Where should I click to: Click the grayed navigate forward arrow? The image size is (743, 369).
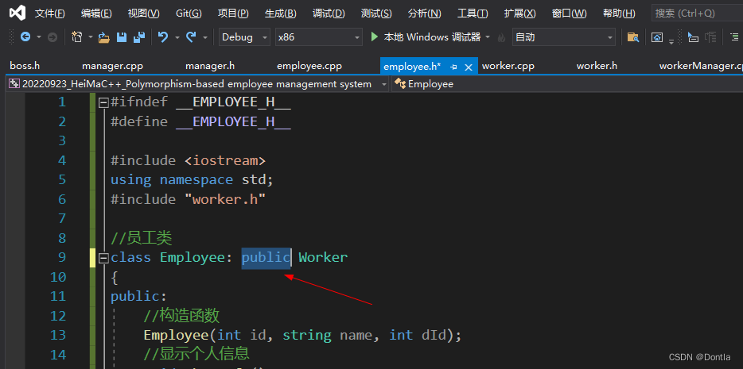(53, 37)
